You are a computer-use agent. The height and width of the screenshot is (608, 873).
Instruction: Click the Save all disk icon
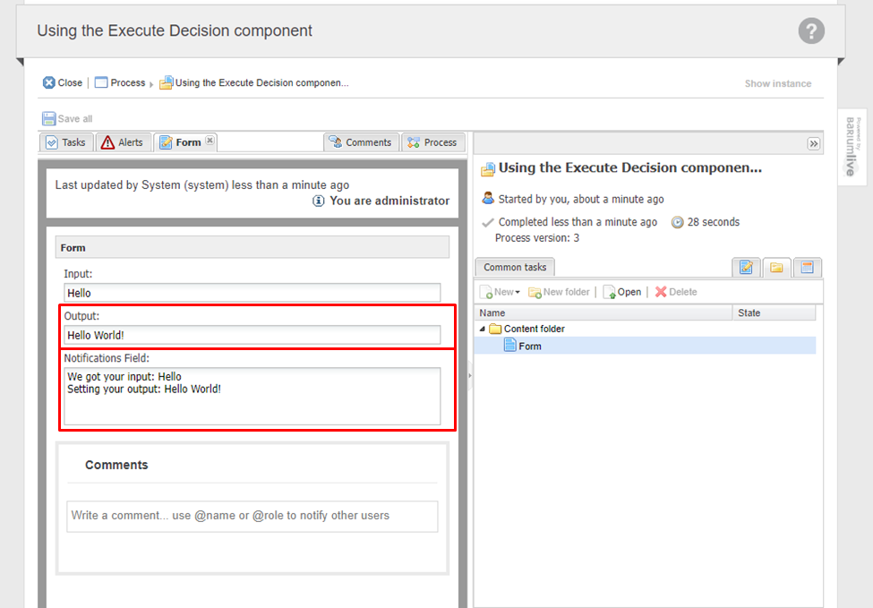coord(49,118)
